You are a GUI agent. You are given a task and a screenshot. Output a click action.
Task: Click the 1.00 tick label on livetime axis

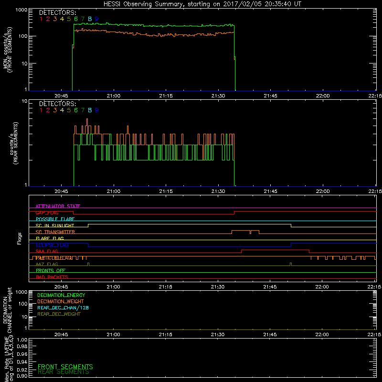coord(22,340)
